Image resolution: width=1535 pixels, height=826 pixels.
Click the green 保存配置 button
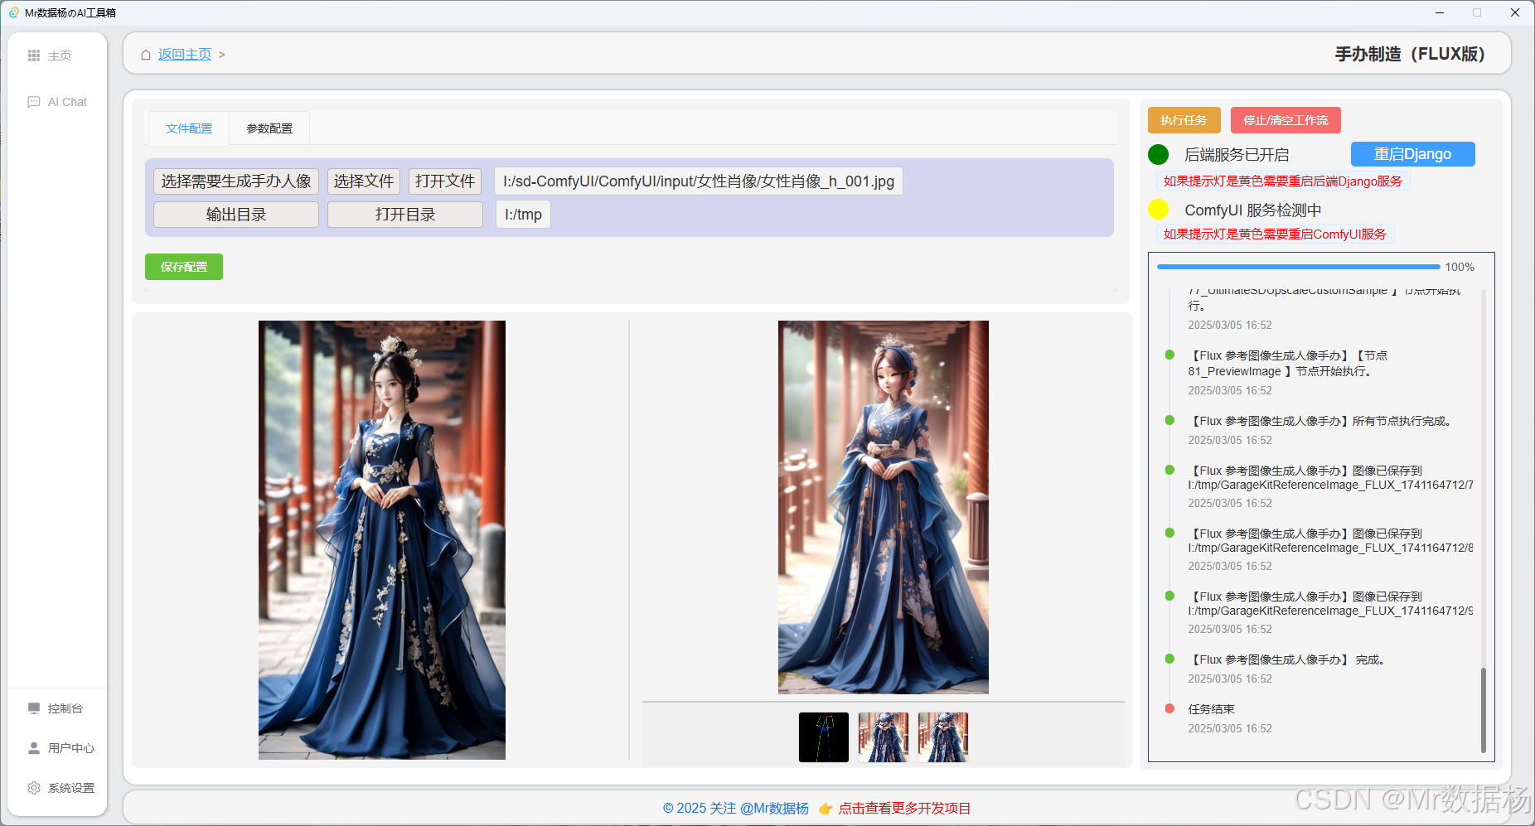point(184,267)
